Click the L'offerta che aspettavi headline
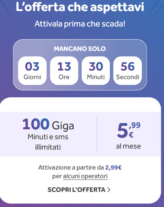Viewport: 164px width, 207px height. pyautogui.click(x=80, y=7)
